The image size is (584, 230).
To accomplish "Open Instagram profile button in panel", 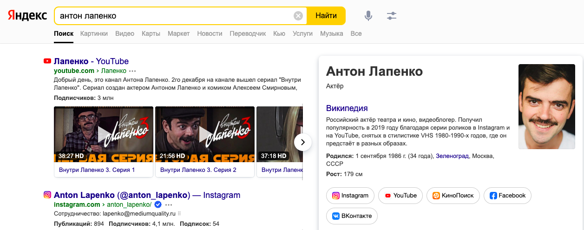I will (350, 196).
